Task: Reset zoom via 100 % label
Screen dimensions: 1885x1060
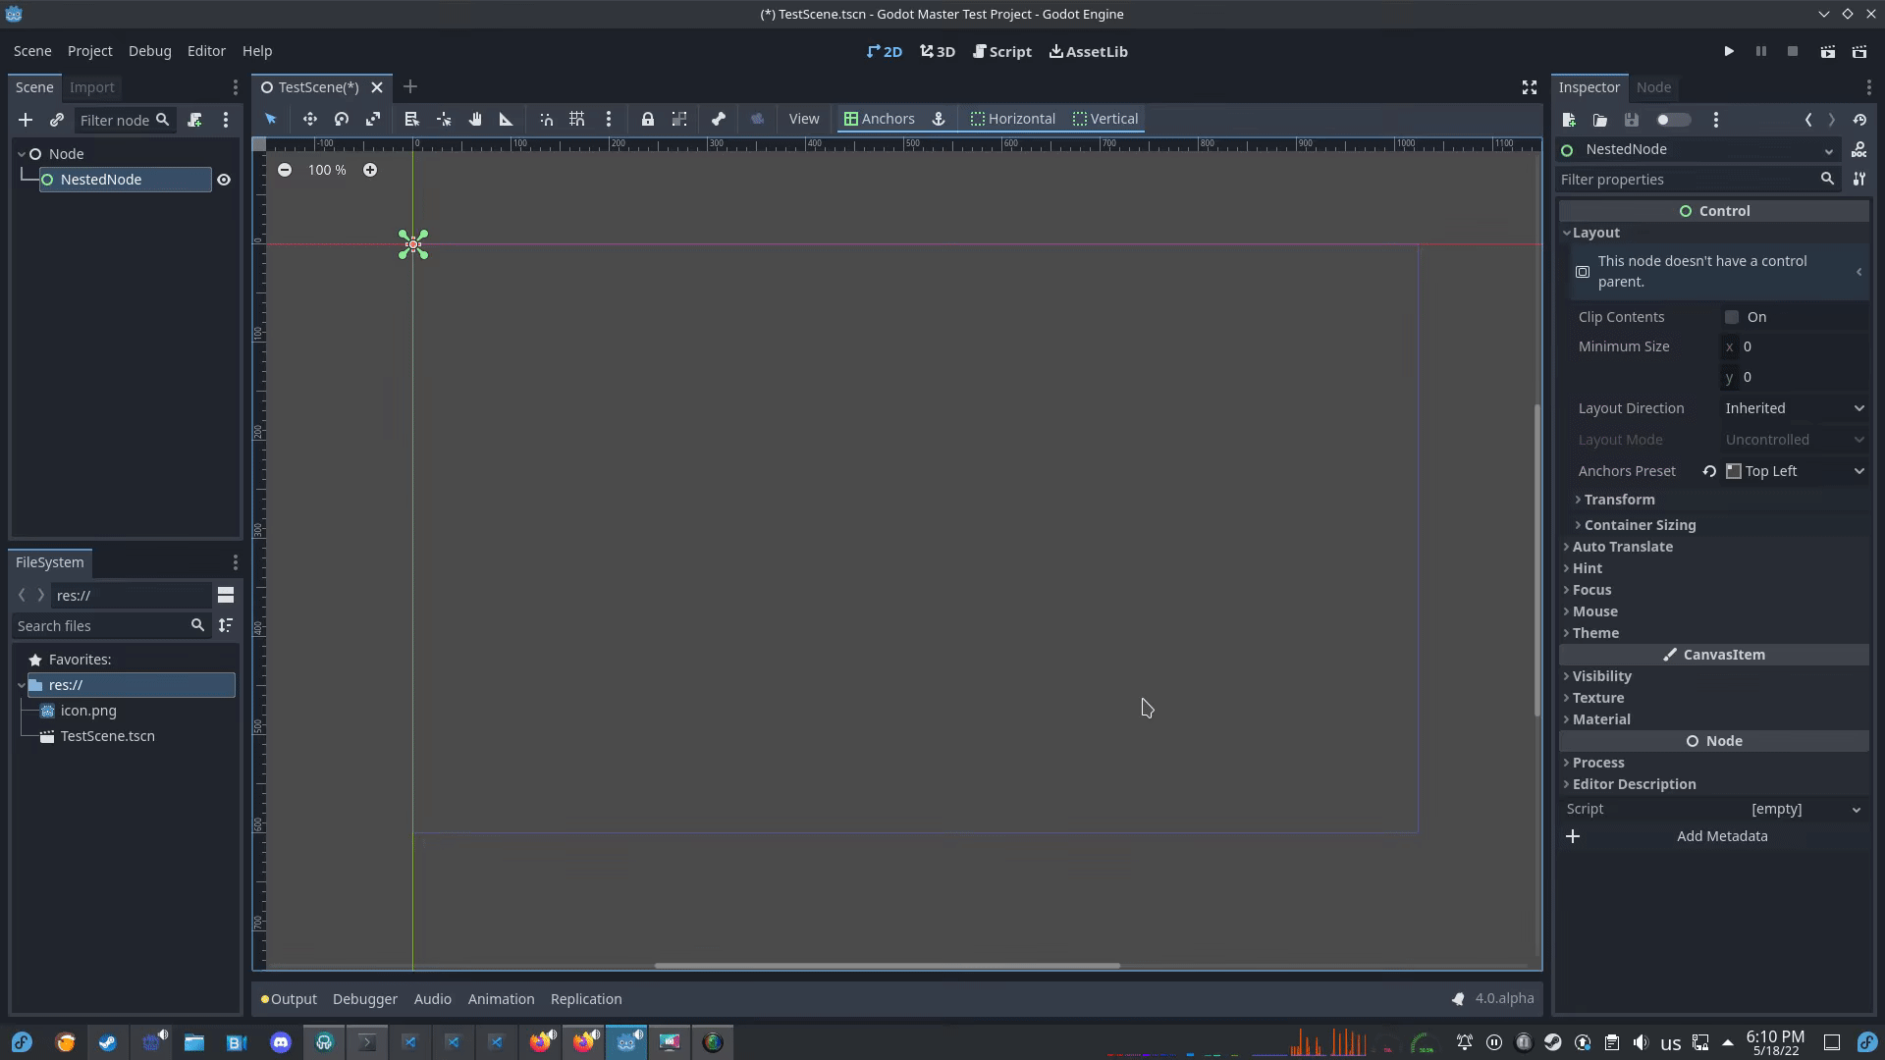Action: pos(327,170)
